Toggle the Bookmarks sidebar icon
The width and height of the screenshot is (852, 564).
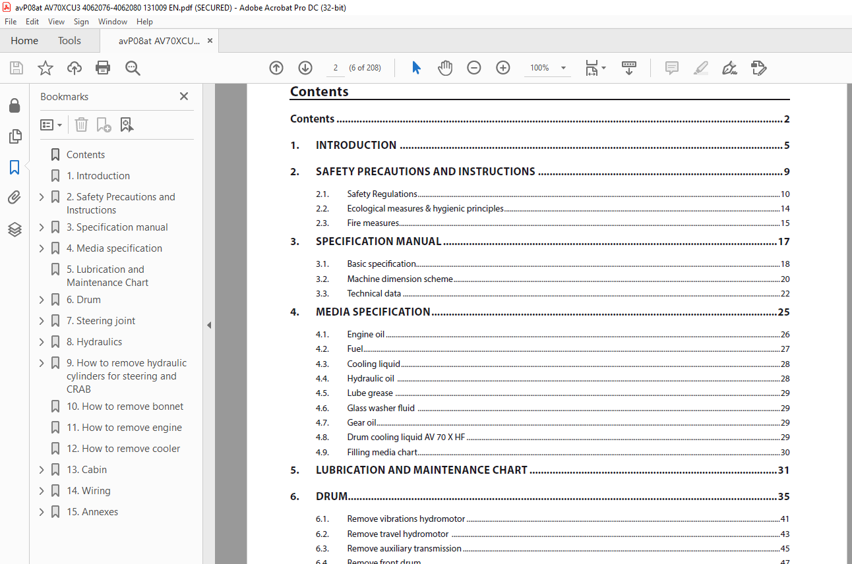(x=15, y=167)
